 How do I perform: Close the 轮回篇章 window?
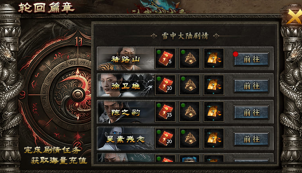[294, 17]
